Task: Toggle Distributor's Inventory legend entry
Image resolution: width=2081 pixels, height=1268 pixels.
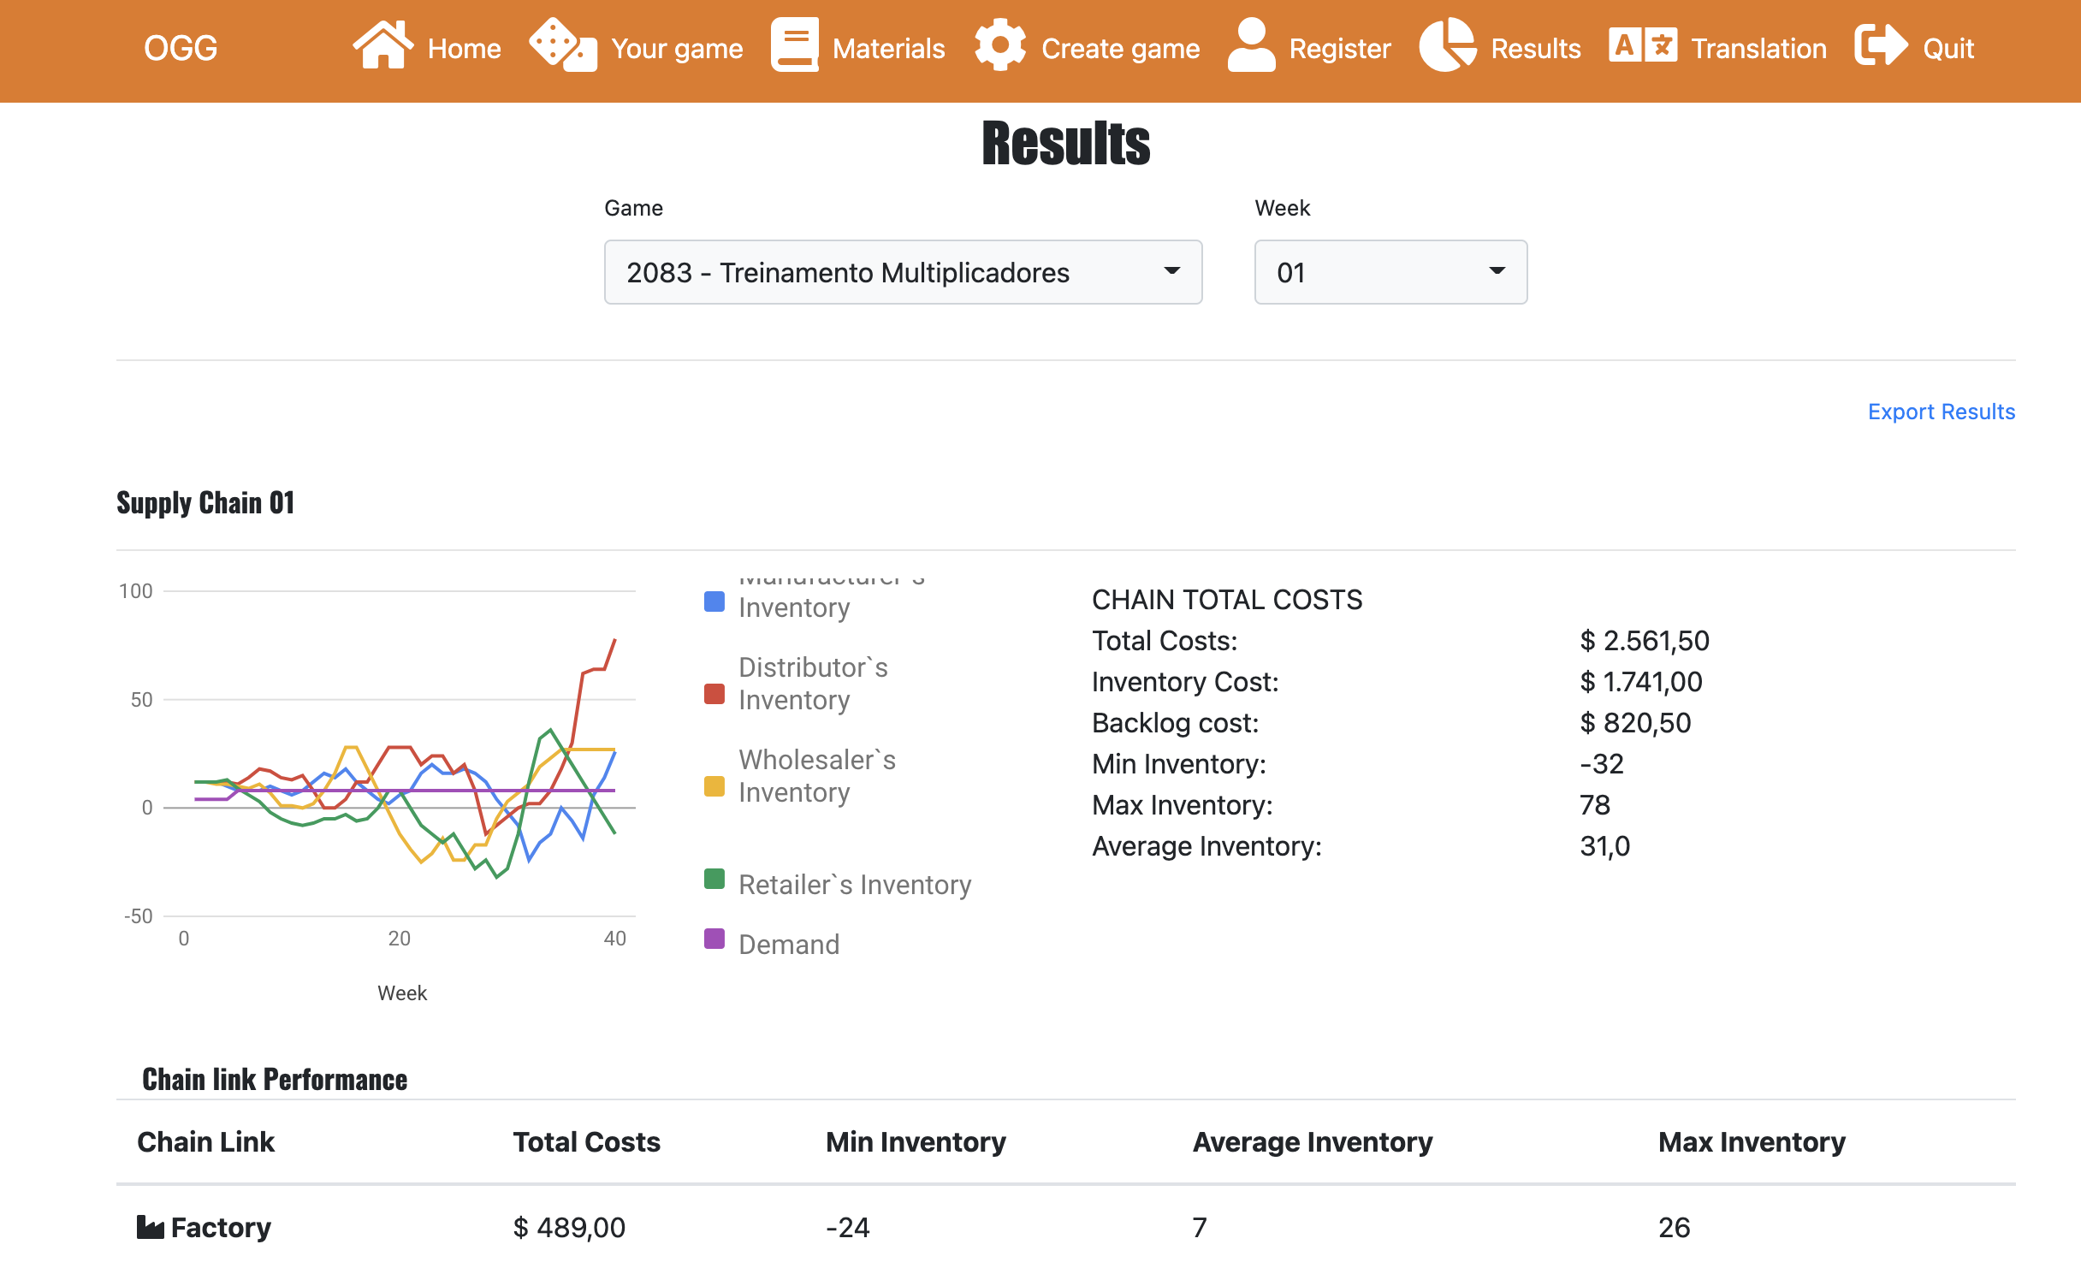Action: pyautogui.click(x=813, y=684)
